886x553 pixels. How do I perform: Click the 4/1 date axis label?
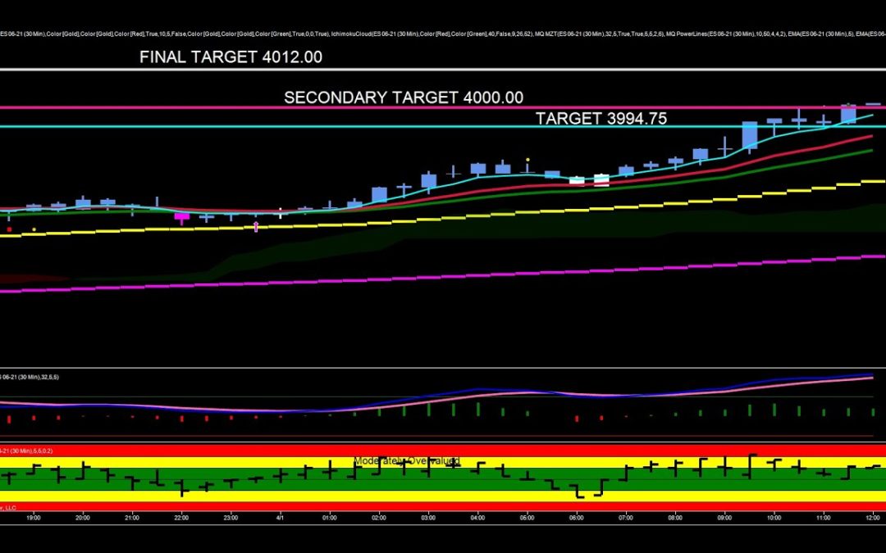pos(281,518)
